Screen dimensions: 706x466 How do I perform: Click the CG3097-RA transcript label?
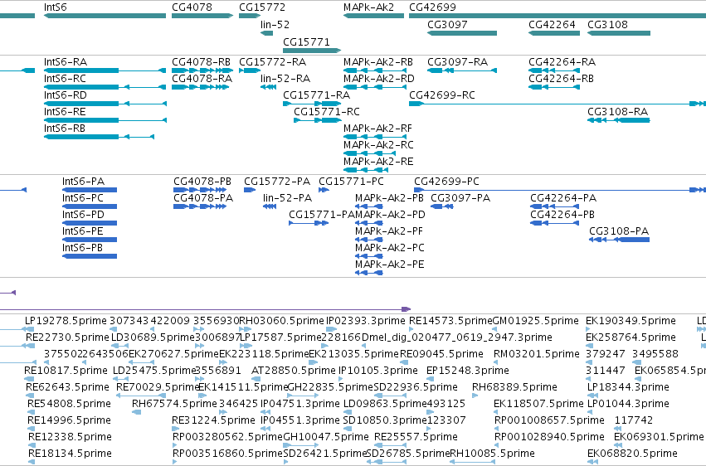click(x=458, y=62)
